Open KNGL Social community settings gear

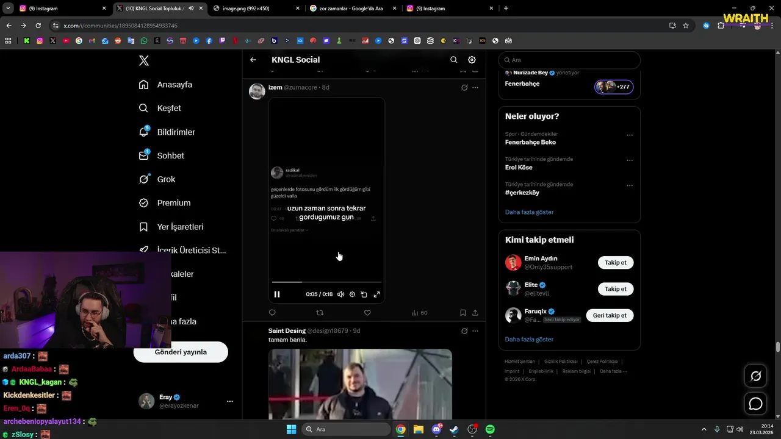(472, 60)
